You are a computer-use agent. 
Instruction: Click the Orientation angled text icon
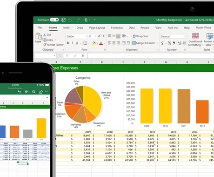click(x=124, y=36)
